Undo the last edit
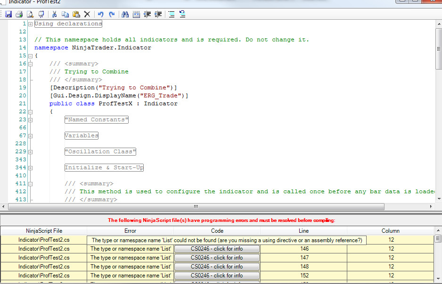442x284 pixels. [x=100, y=15]
